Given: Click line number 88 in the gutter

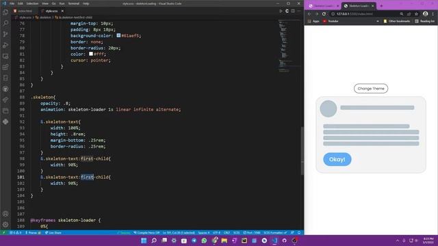Looking at the screenshot, I should 22,97.
